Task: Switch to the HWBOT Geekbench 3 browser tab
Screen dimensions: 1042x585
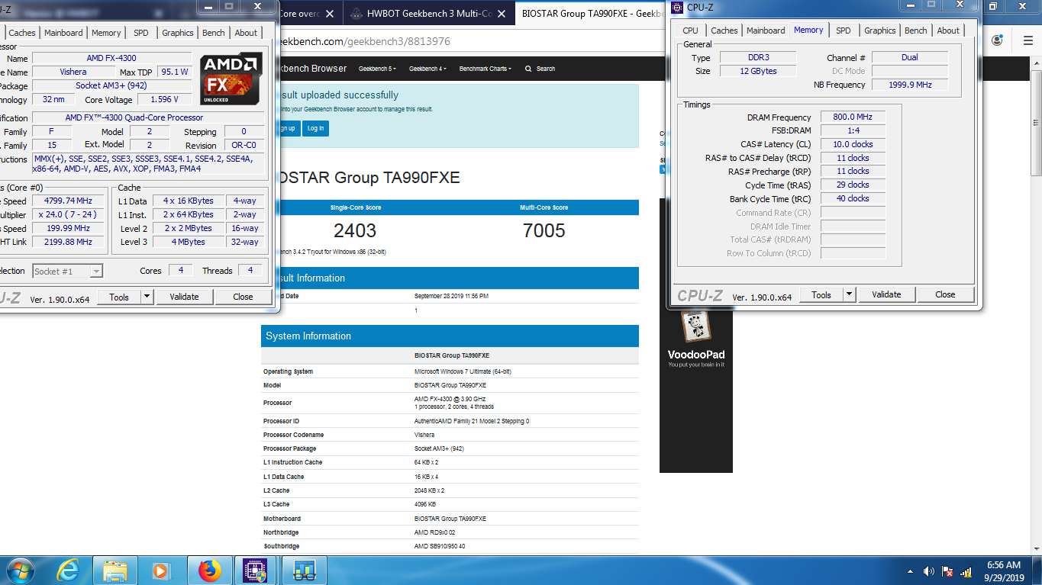Action: click(x=427, y=14)
